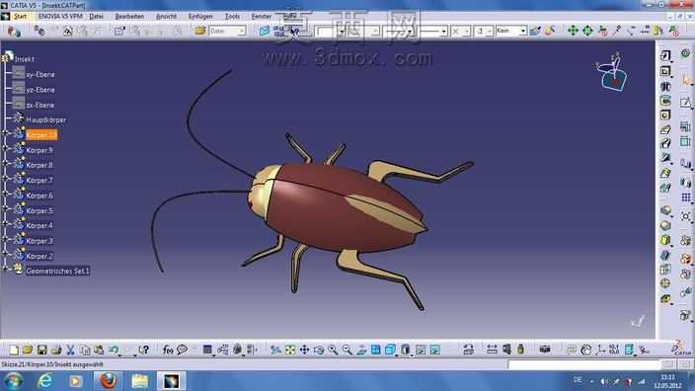Expand the Körper.7 tree node
This screenshot has height=391, width=695.
pos(5,178)
